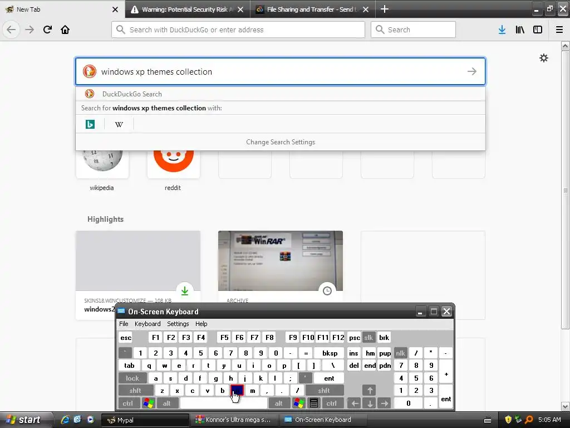
Task: Click the left Windows logo key
Action: (x=148, y=403)
